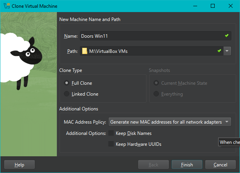
Task: Open Help from the bottom-left button
Action: [19, 164]
